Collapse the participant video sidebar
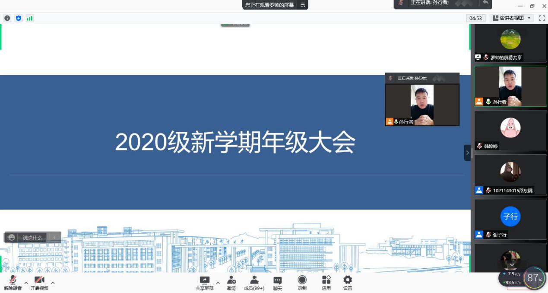Screen dimensions: 548x293 coord(467,153)
